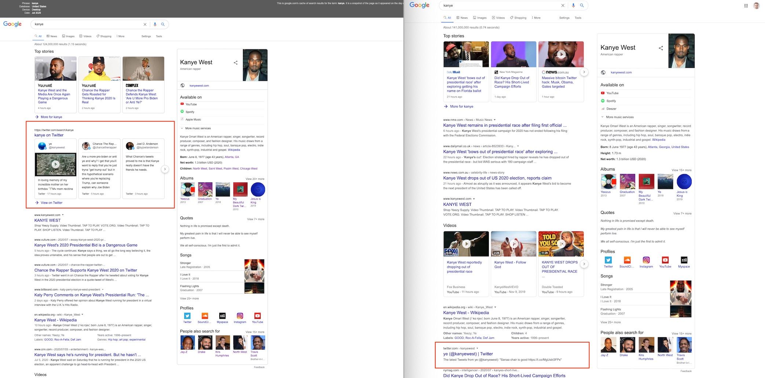Click the next arrow on the Top stories carousel

click(585, 72)
